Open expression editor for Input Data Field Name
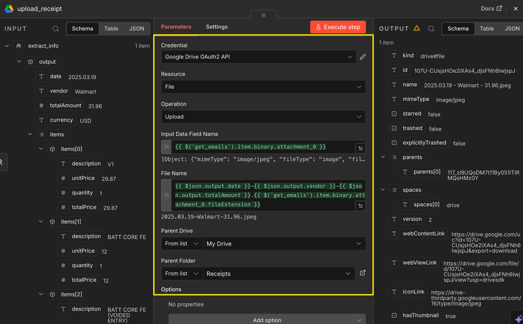This screenshot has width=523, height=324. (x=360, y=148)
